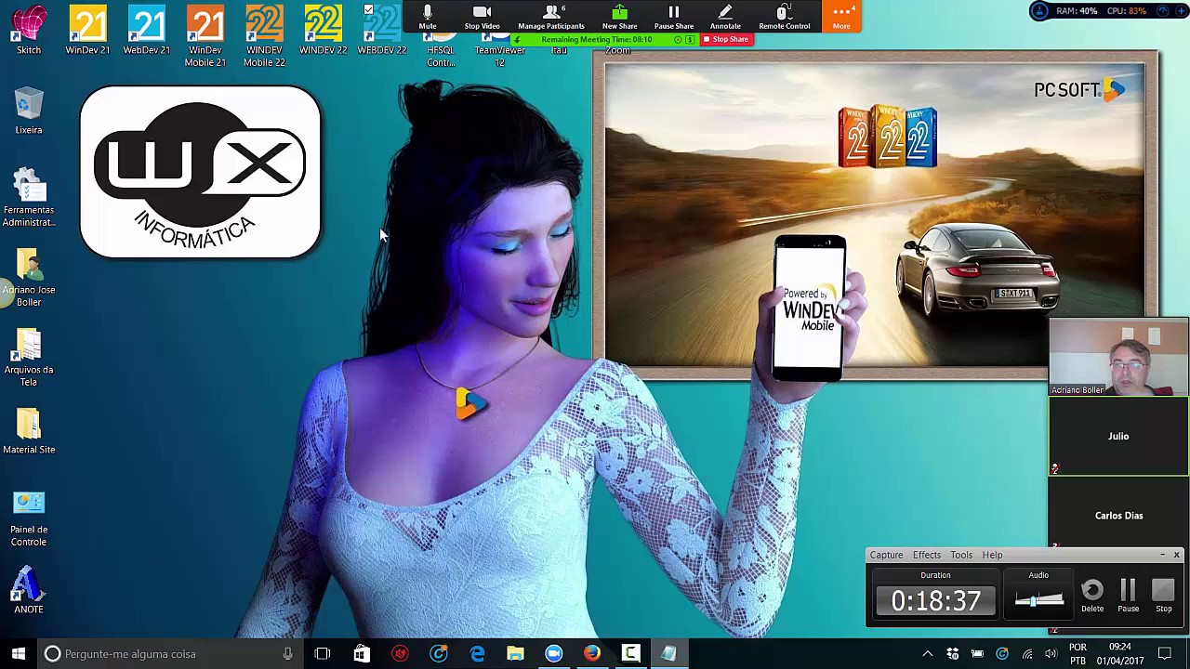
Task: Click Cortana microphone icon in search box
Action: pos(287,653)
